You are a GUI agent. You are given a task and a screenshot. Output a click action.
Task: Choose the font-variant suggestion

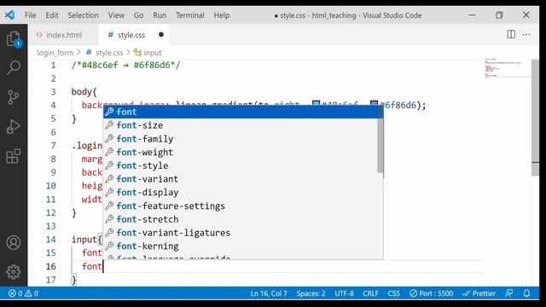(241, 179)
